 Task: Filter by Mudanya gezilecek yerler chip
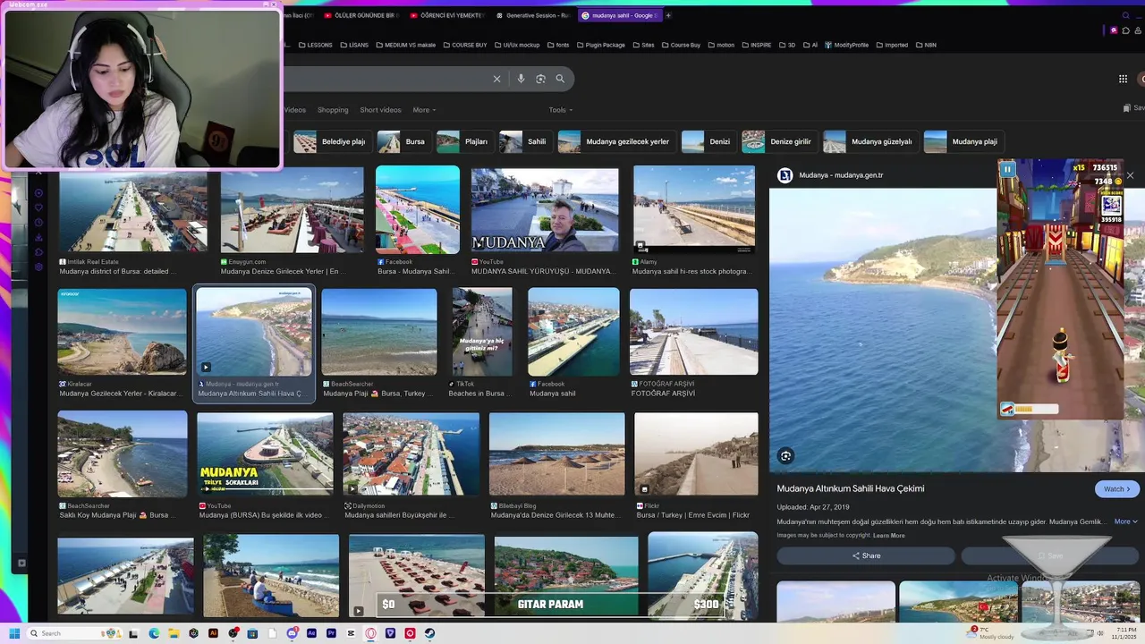[615, 141]
